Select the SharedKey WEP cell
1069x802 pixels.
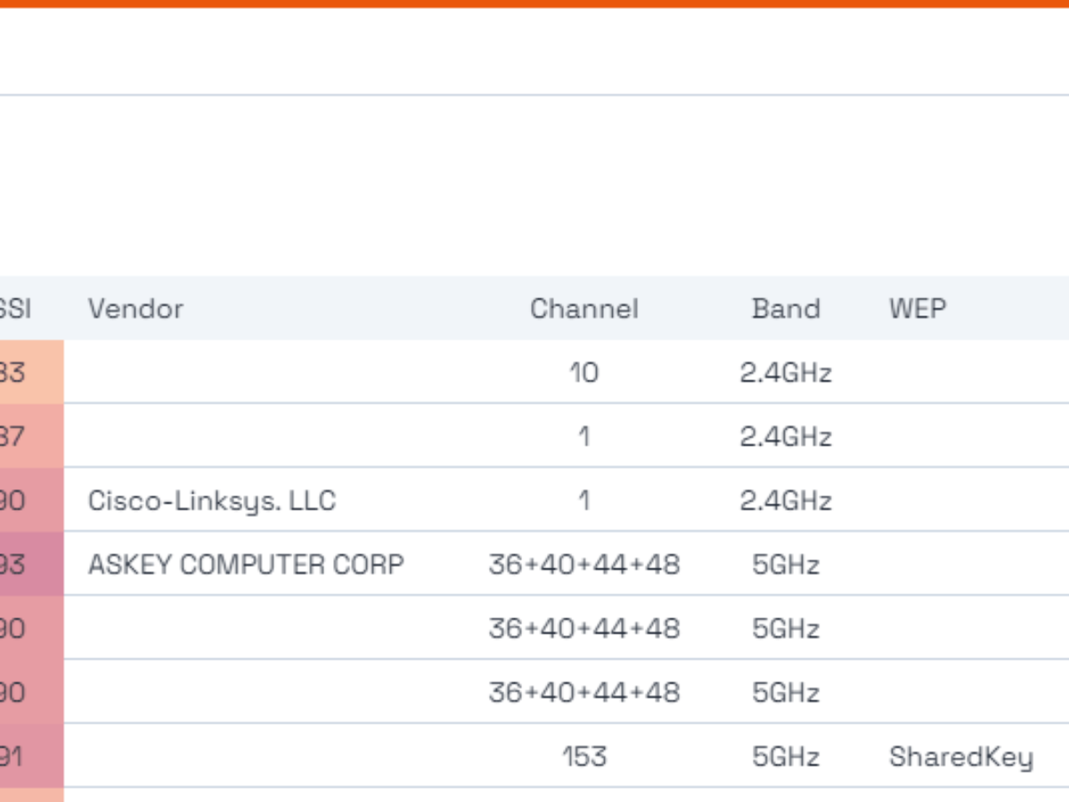click(960, 757)
